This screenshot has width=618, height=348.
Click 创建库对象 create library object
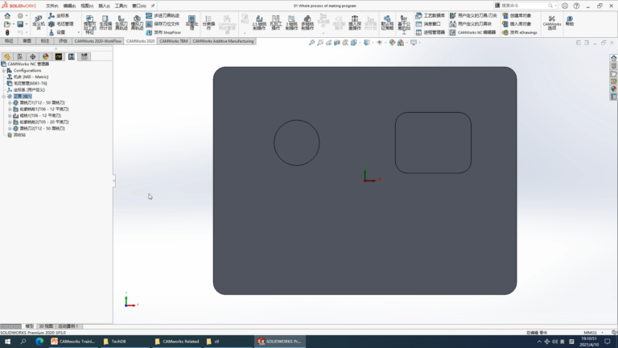point(517,15)
